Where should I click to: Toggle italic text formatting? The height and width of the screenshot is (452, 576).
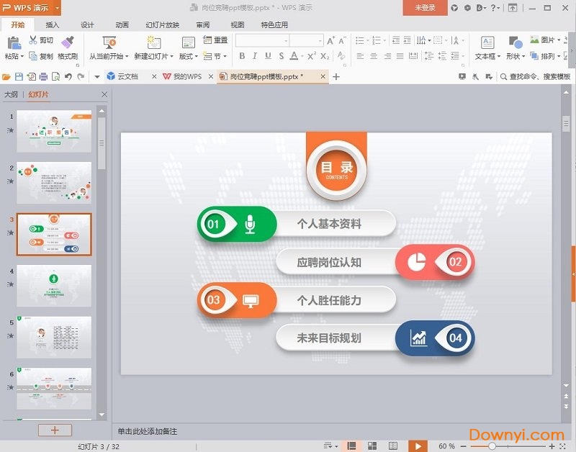click(x=255, y=56)
